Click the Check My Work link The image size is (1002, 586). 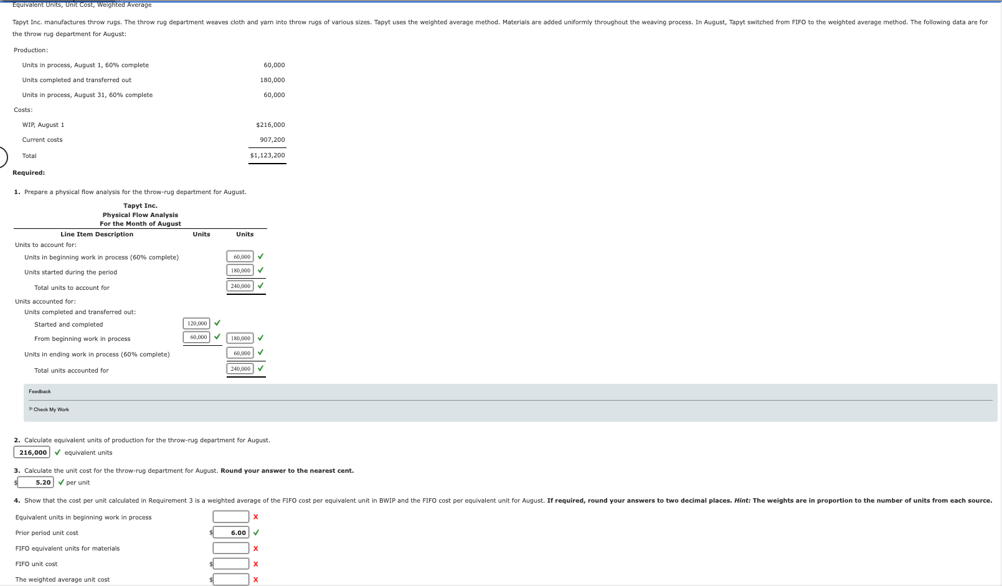click(x=50, y=409)
